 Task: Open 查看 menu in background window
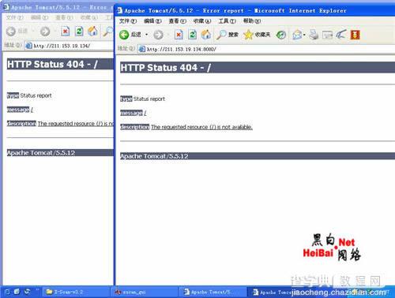[x=64, y=17]
